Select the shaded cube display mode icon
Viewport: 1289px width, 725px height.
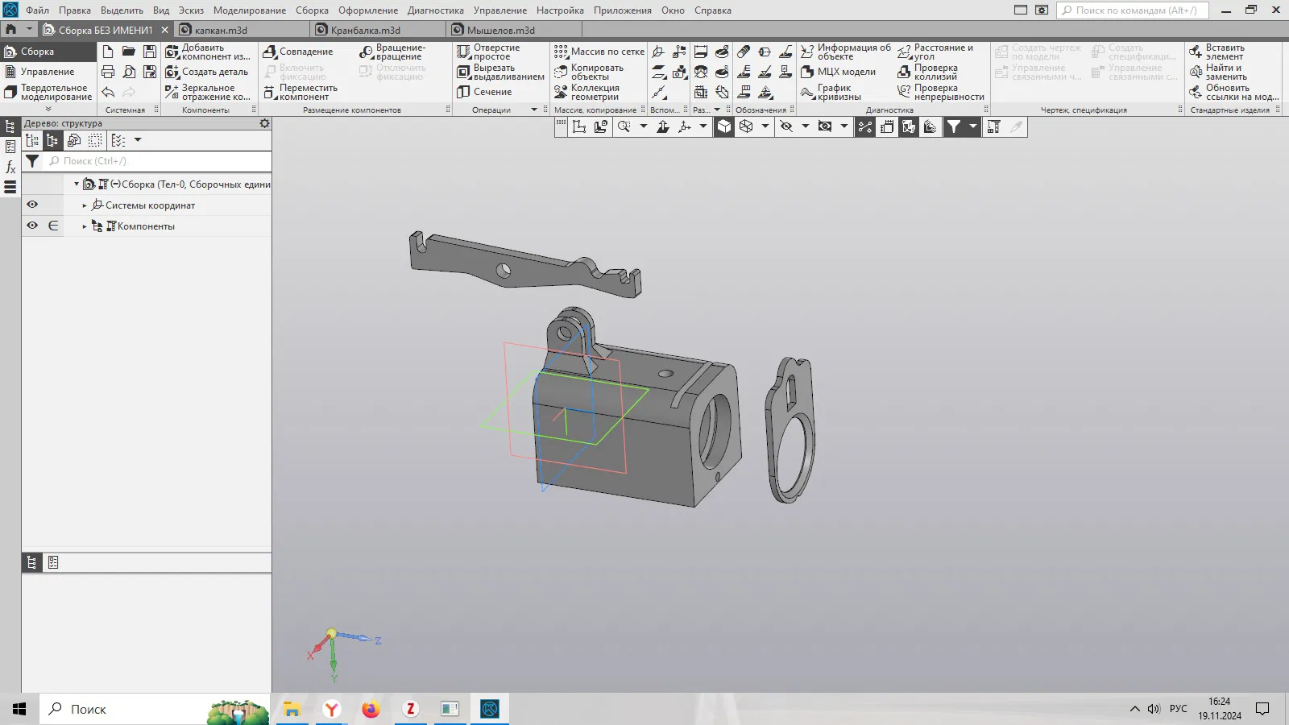pos(724,126)
